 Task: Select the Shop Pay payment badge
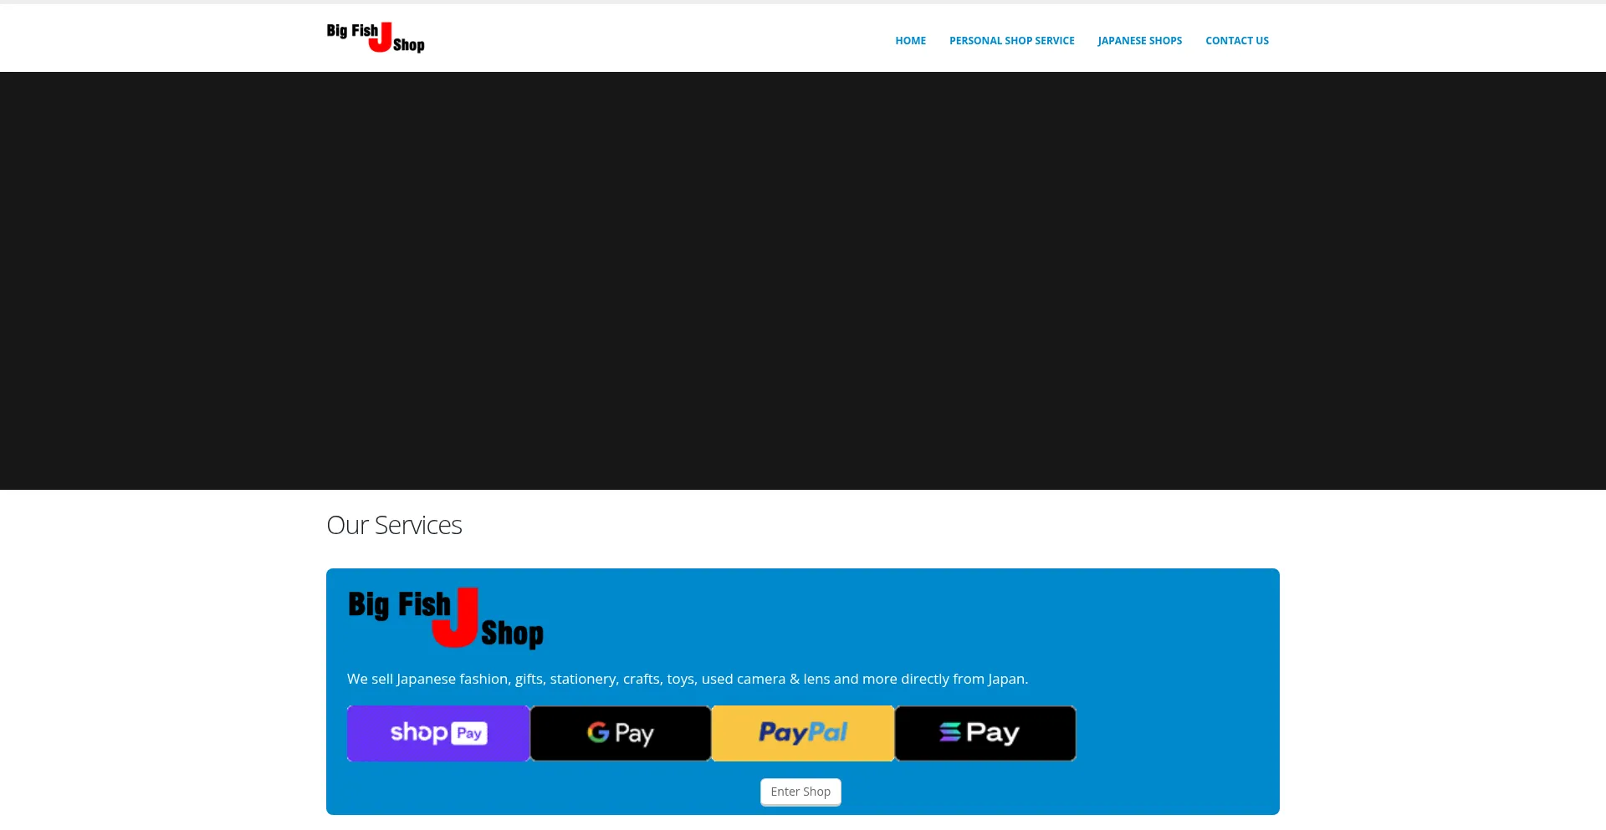pos(437,733)
